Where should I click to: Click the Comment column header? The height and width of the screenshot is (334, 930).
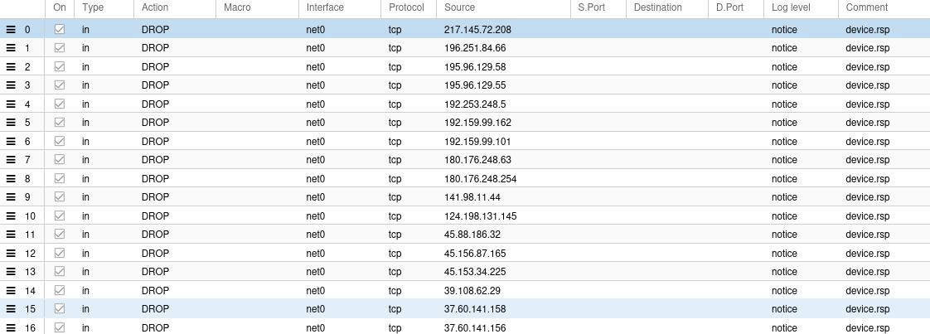click(x=867, y=7)
